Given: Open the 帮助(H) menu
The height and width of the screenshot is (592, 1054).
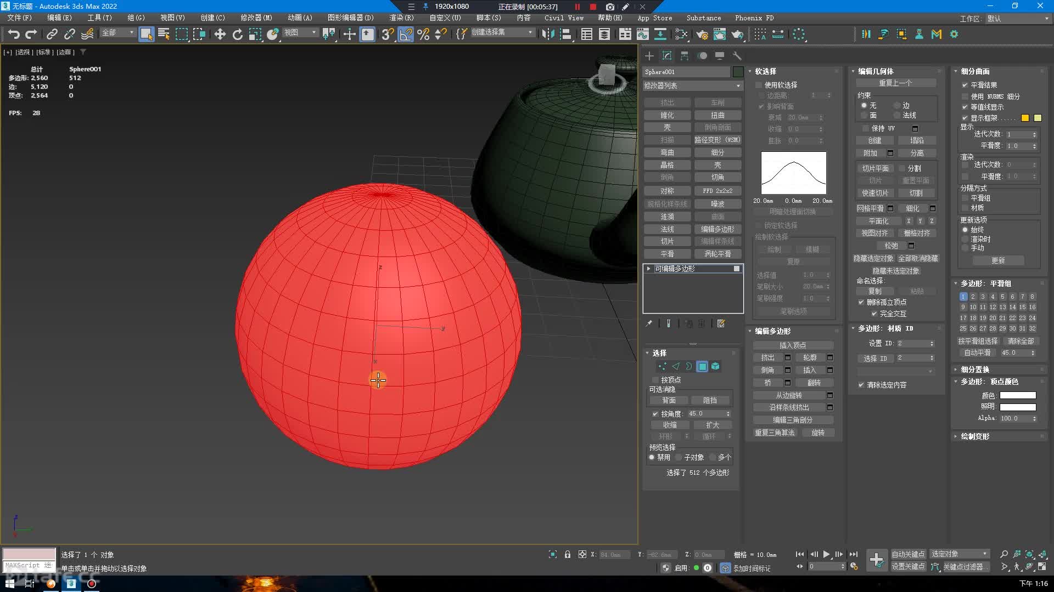Looking at the screenshot, I should pos(610,18).
